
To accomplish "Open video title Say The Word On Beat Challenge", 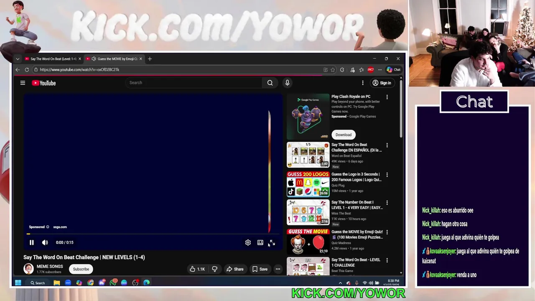I will point(84,258).
